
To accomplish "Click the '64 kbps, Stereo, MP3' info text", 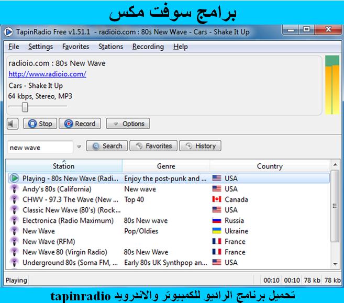I will [x=40, y=96].
